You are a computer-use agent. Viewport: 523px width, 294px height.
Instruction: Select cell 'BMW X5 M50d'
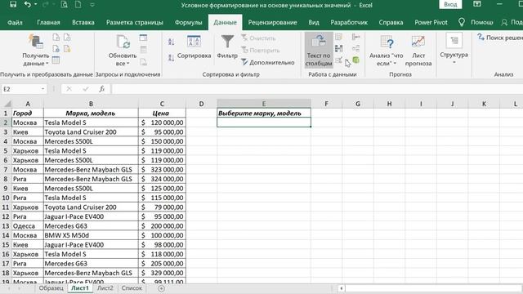91,235
